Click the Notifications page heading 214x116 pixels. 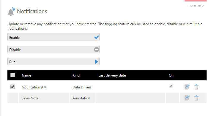pos(32,11)
